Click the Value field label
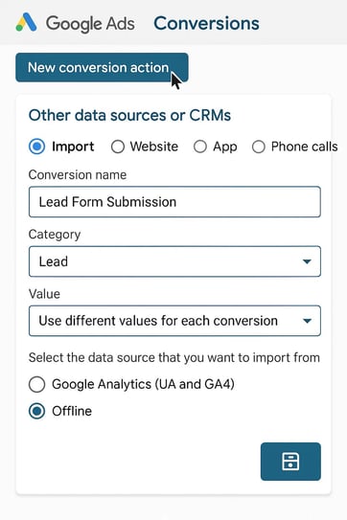This screenshot has width=347, height=520. [44, 294]
